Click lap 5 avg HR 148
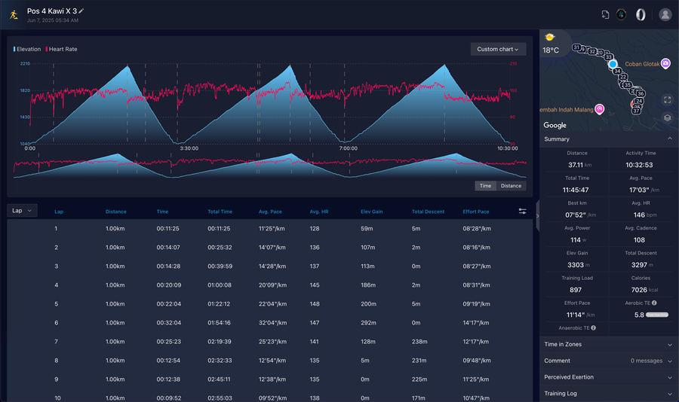 tap(315, 304)
